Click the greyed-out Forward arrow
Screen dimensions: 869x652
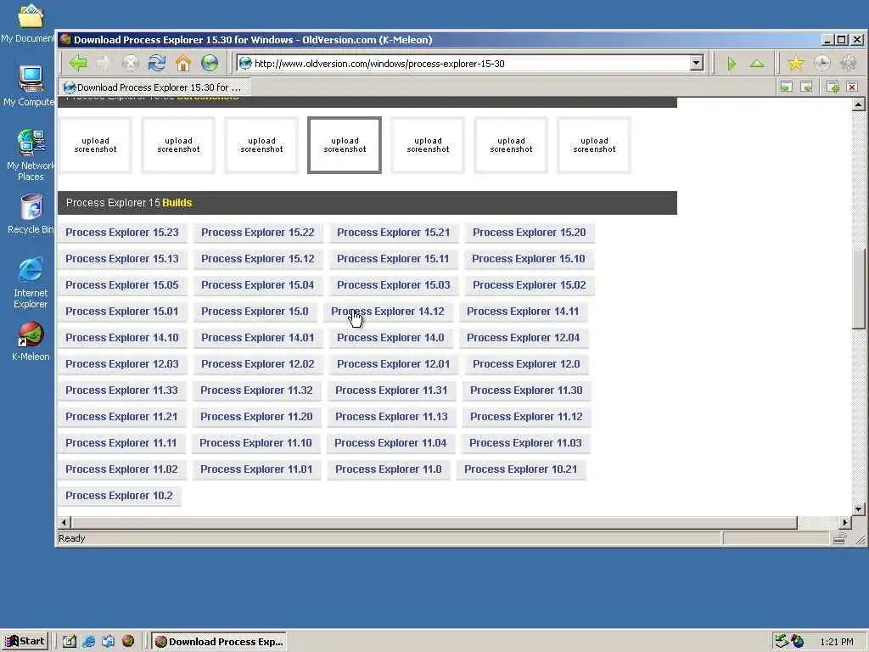tap(104, 63)
